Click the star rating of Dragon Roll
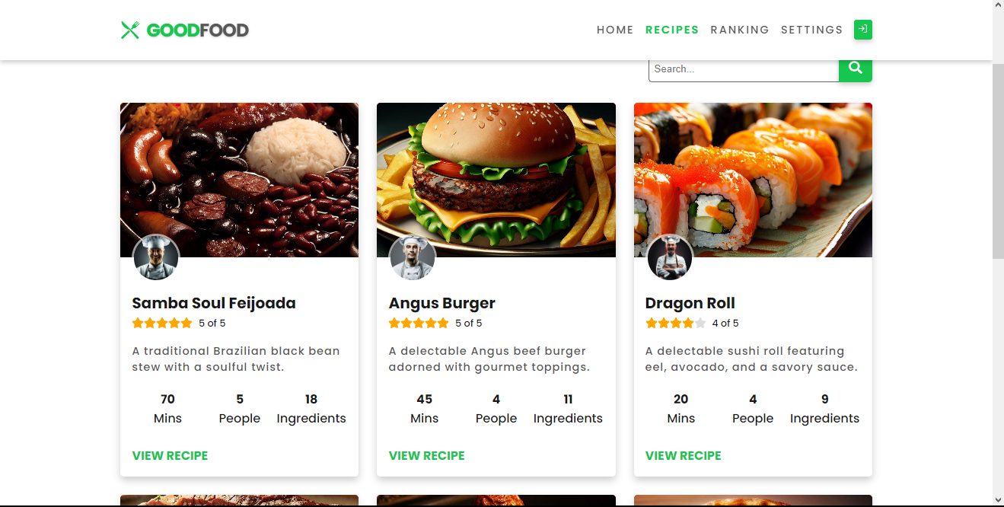The width and height of the screenshot is (1004, 507). pos(676,323)
